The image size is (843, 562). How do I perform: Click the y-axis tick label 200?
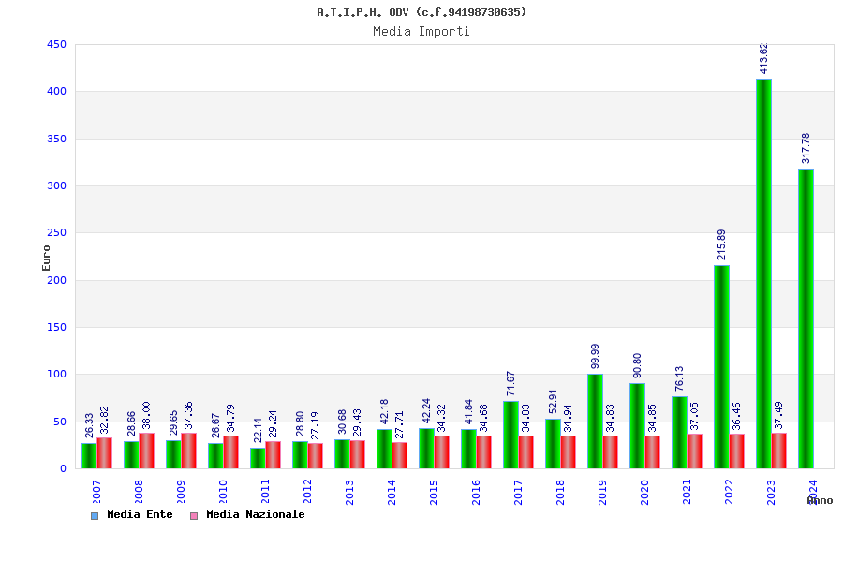(56, 280)
